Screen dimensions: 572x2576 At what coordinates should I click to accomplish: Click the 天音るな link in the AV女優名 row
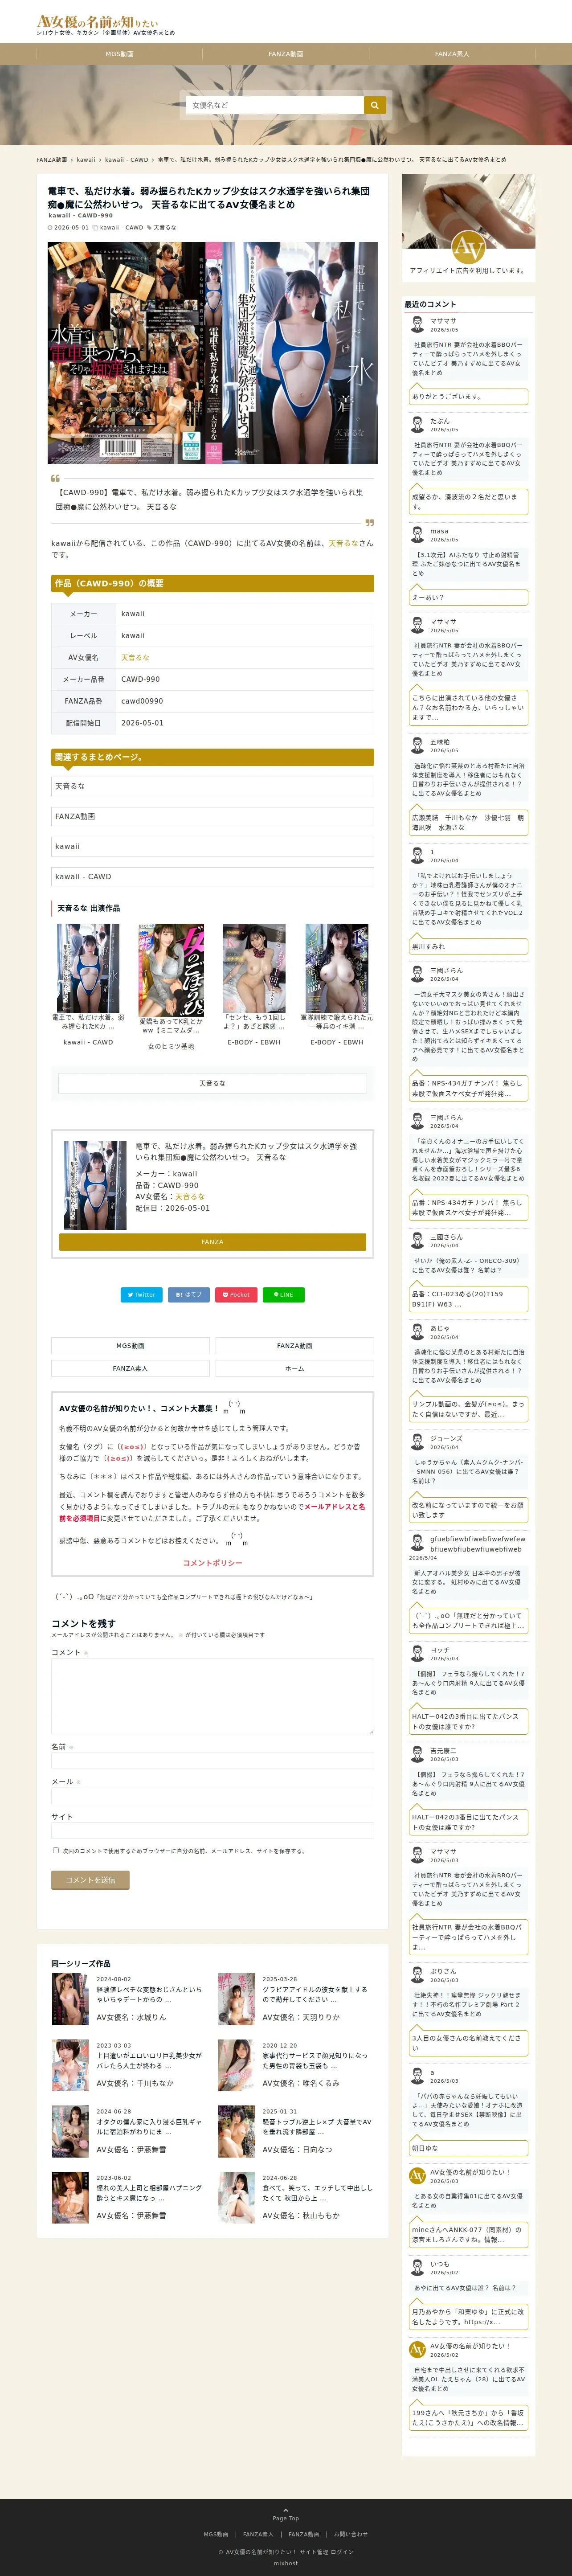tap(135, 658)
